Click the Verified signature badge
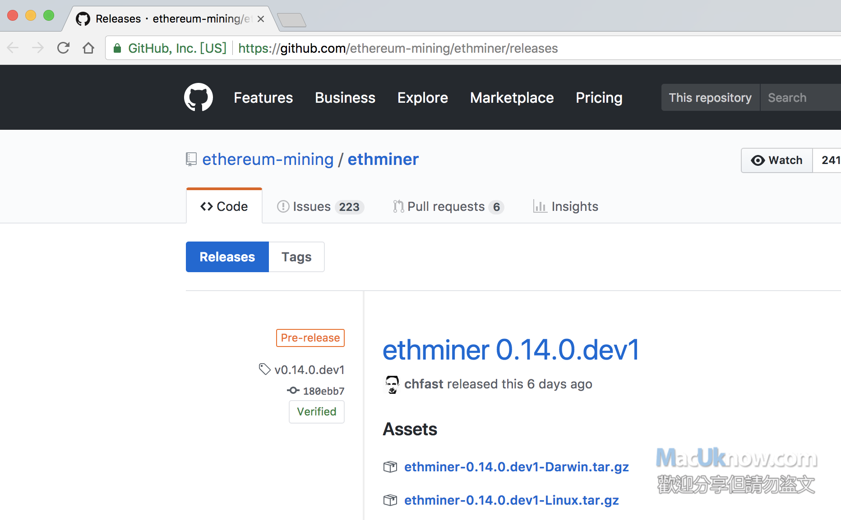 [316, 412]
